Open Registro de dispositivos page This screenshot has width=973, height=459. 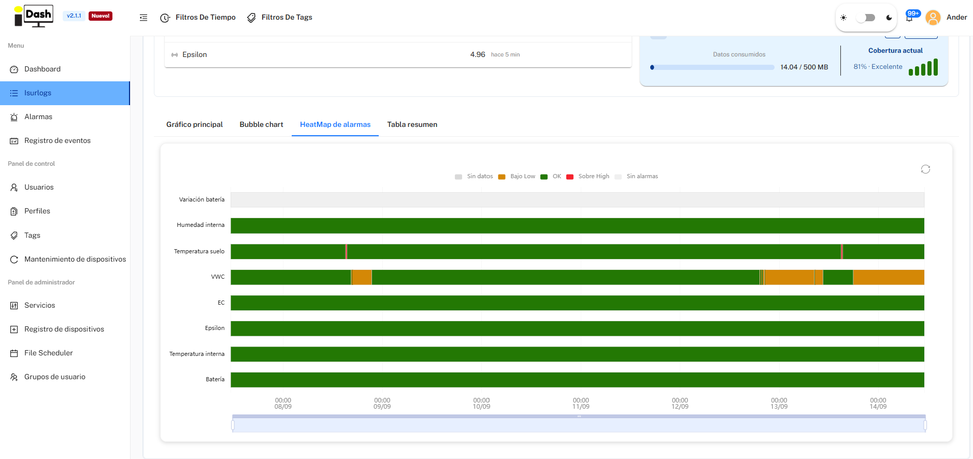(x=65, y=329)
